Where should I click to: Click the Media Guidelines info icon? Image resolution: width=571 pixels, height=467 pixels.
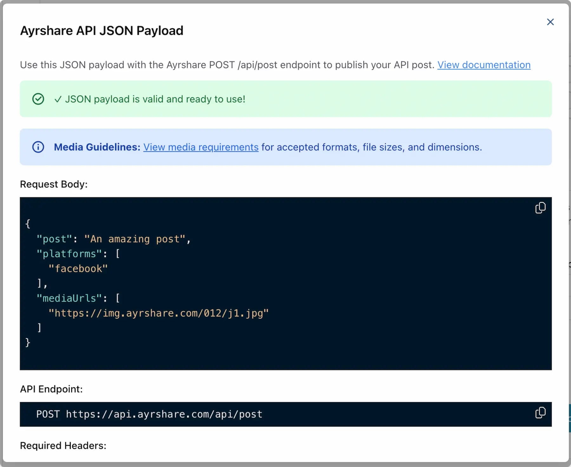tap(38, 147)
